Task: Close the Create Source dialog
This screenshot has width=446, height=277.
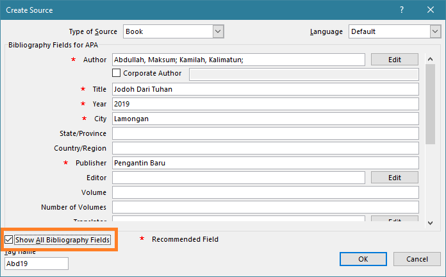Action: tap(431, 10)
